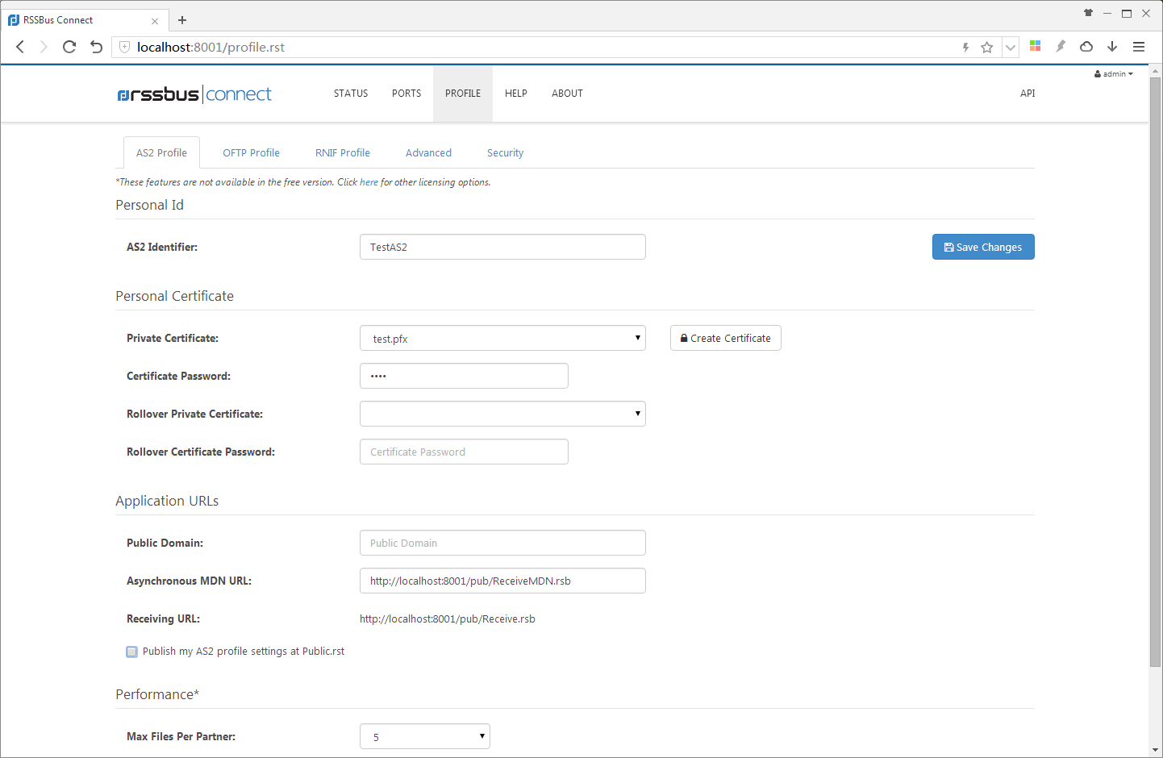The image size is (1163, 758).
Task: Switch to the OFTP Profile tab
Action: pyautogui.click(x=251, y=152)
